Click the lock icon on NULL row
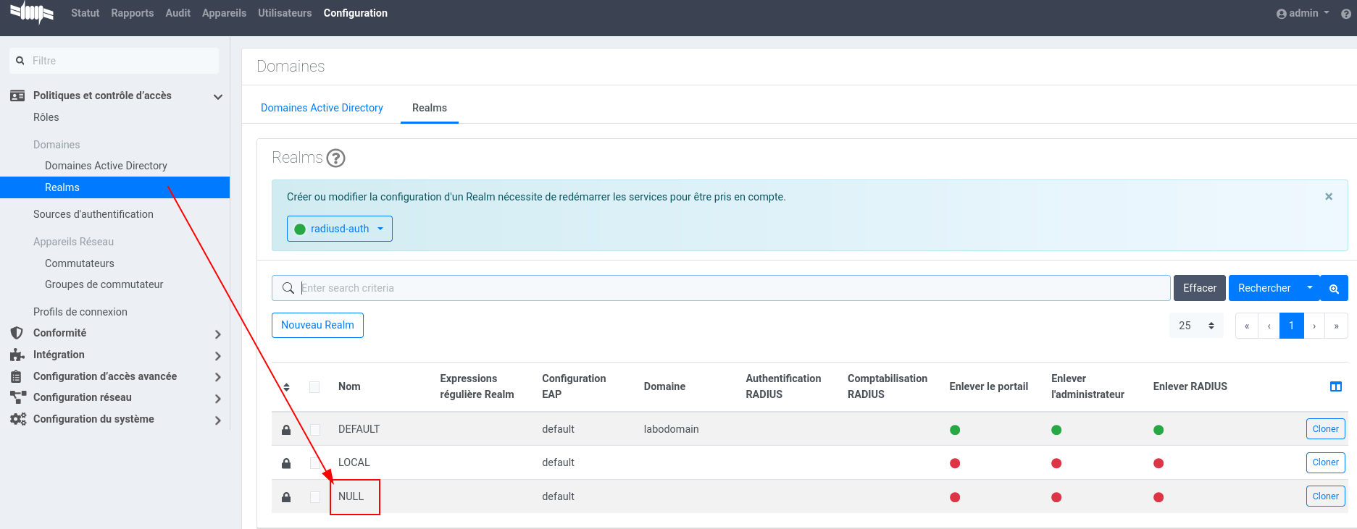Viewport: 1357px width, 529px height. pyautogui.click(x=286, y=497)
